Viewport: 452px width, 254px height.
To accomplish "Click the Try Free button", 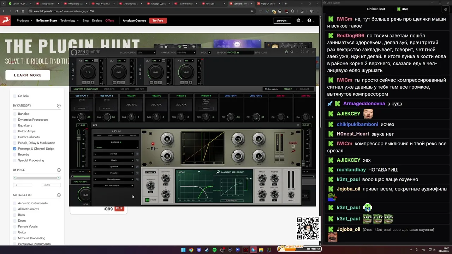I will [x=158, y=20].
